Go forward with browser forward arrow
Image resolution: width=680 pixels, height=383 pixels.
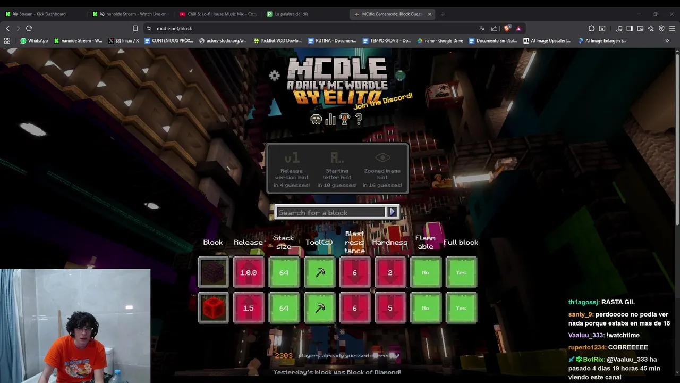[x=18, y=28]
